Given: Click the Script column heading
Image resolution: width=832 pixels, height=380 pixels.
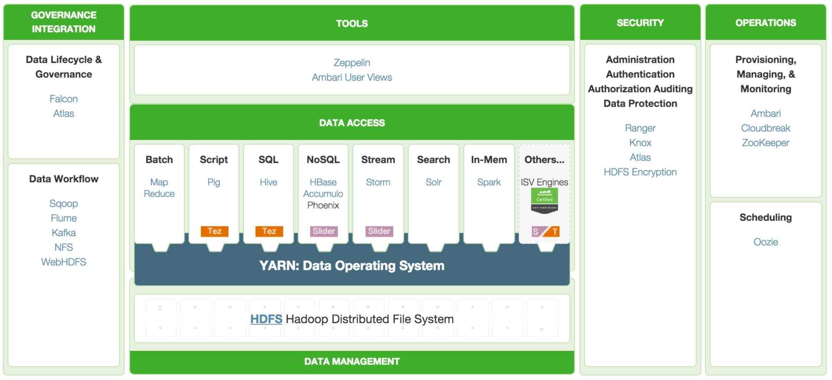Looking at the screenshot, I should (x=214, y=160).
